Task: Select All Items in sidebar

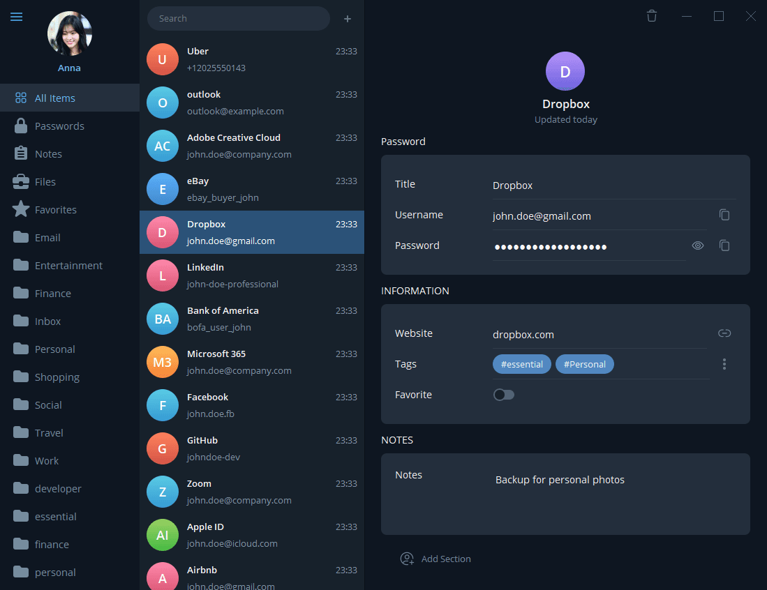Action: pos(70,98)
